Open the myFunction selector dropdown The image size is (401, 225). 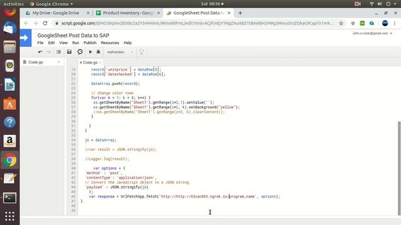tap(120, 52)
